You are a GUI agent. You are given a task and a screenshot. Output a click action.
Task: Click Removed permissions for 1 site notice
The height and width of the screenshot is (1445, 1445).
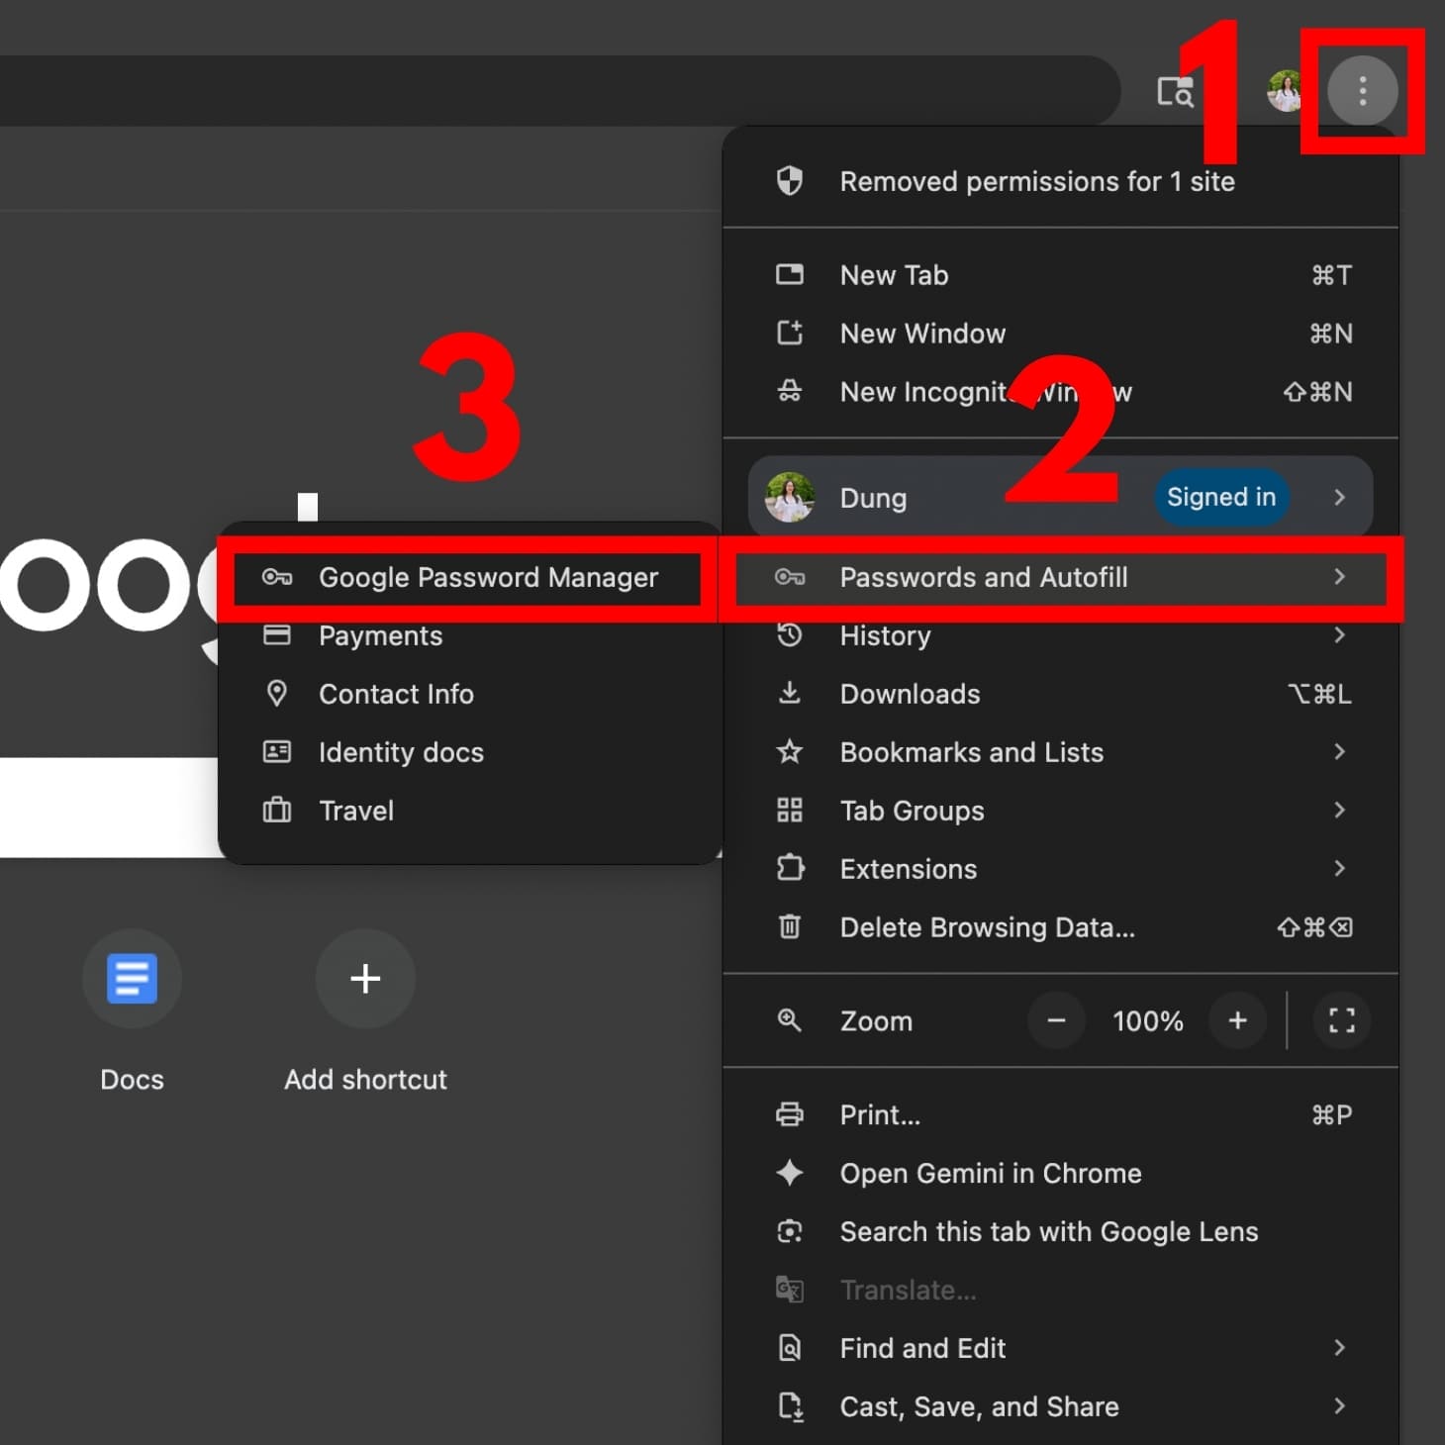1061,181
